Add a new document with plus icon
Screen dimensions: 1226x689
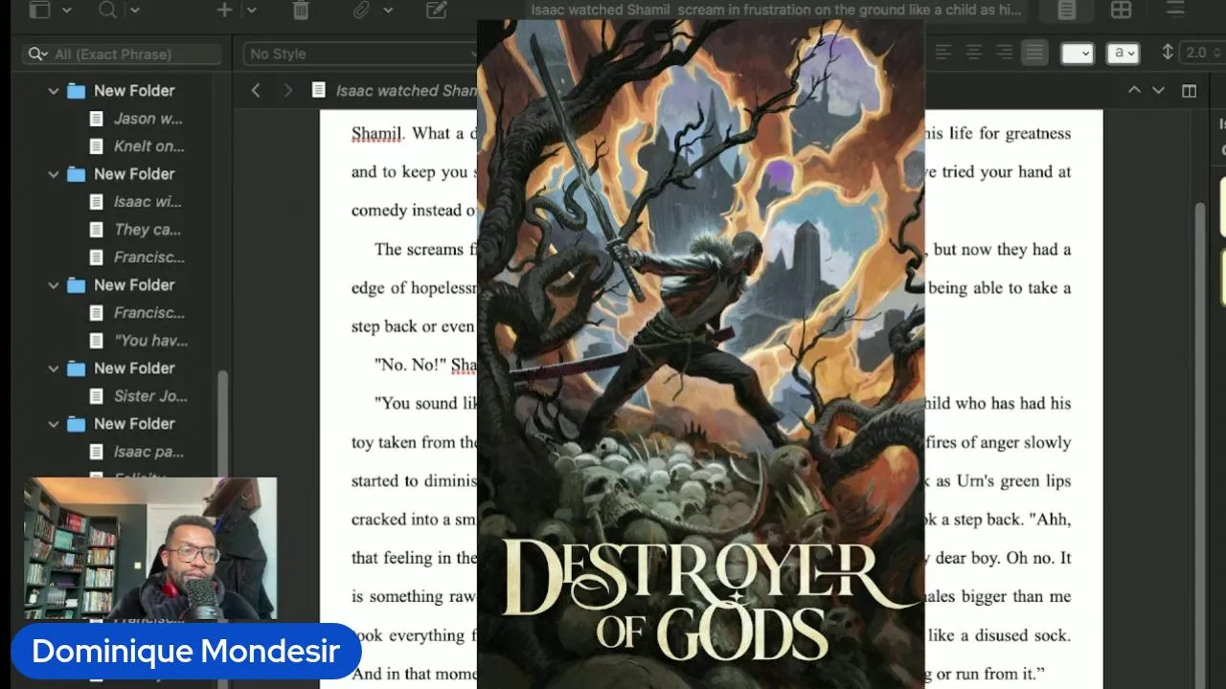click(x=224, y=10)
